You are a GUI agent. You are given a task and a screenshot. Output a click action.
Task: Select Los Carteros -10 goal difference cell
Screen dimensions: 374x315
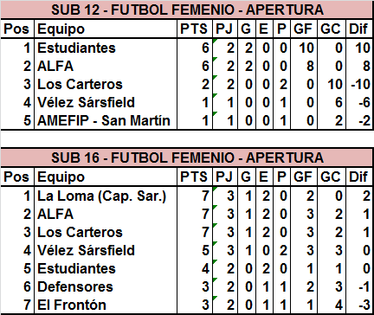(359, 84)
